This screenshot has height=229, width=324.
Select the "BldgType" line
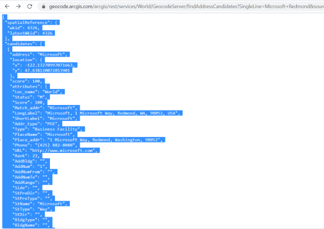32,220
